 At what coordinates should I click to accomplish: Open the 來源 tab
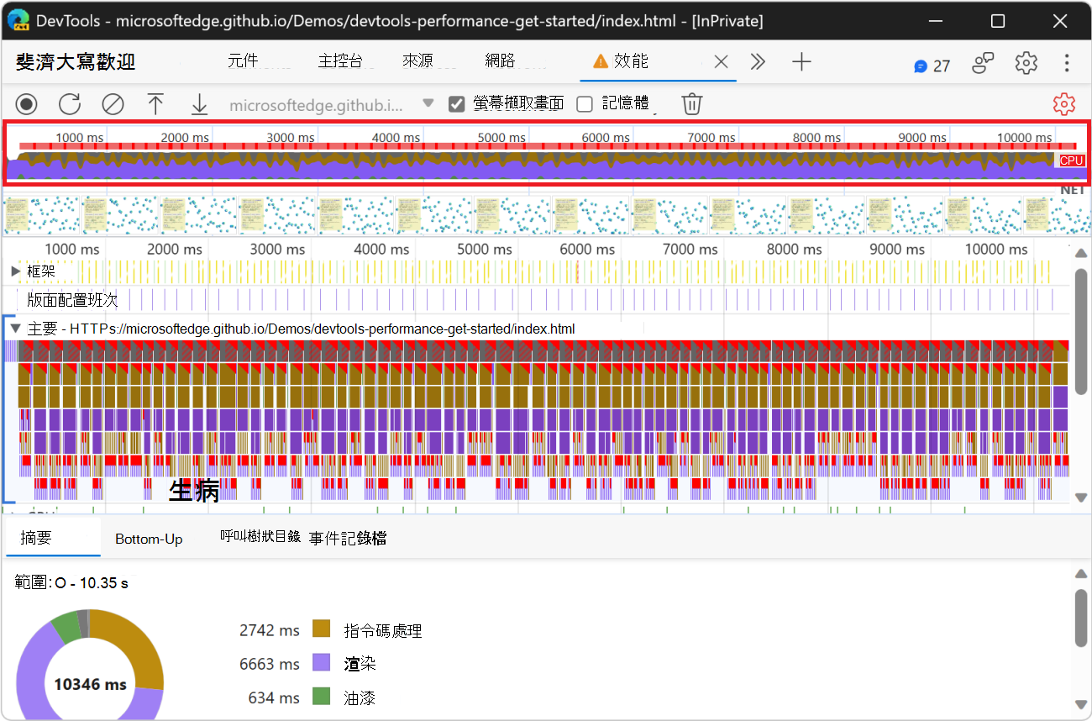pos(417,61)
